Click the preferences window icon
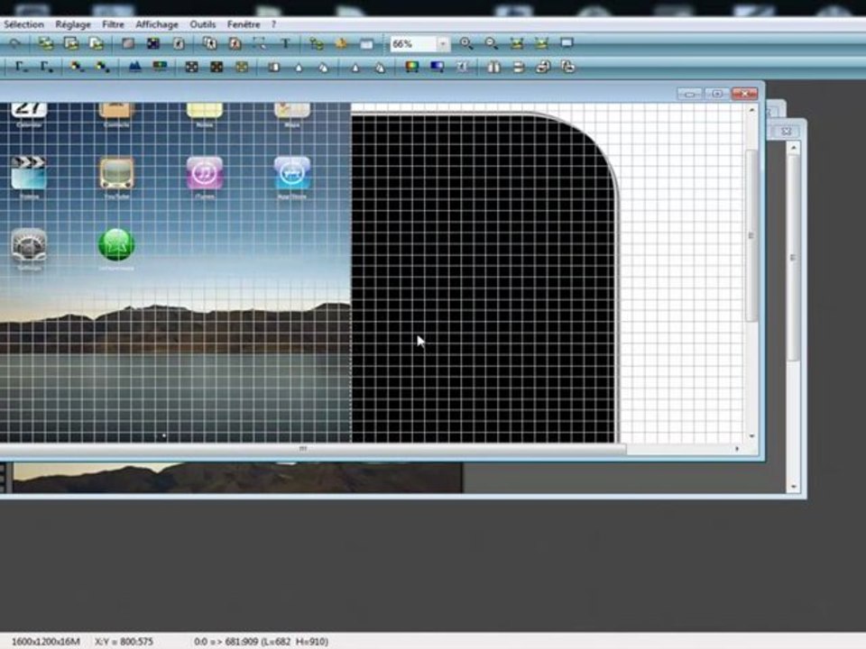 pos(367,43)
